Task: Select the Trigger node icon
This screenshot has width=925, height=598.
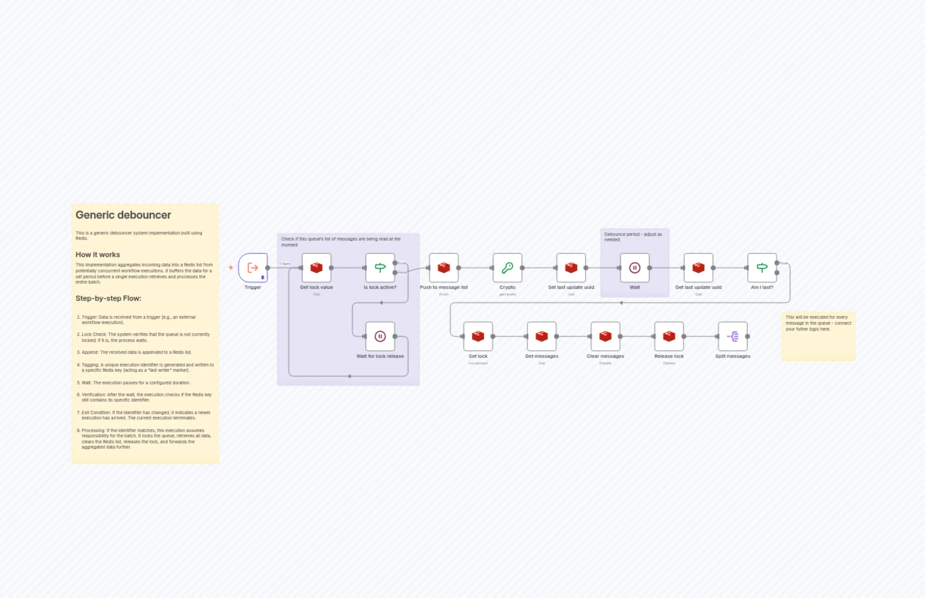Action: 253,268
